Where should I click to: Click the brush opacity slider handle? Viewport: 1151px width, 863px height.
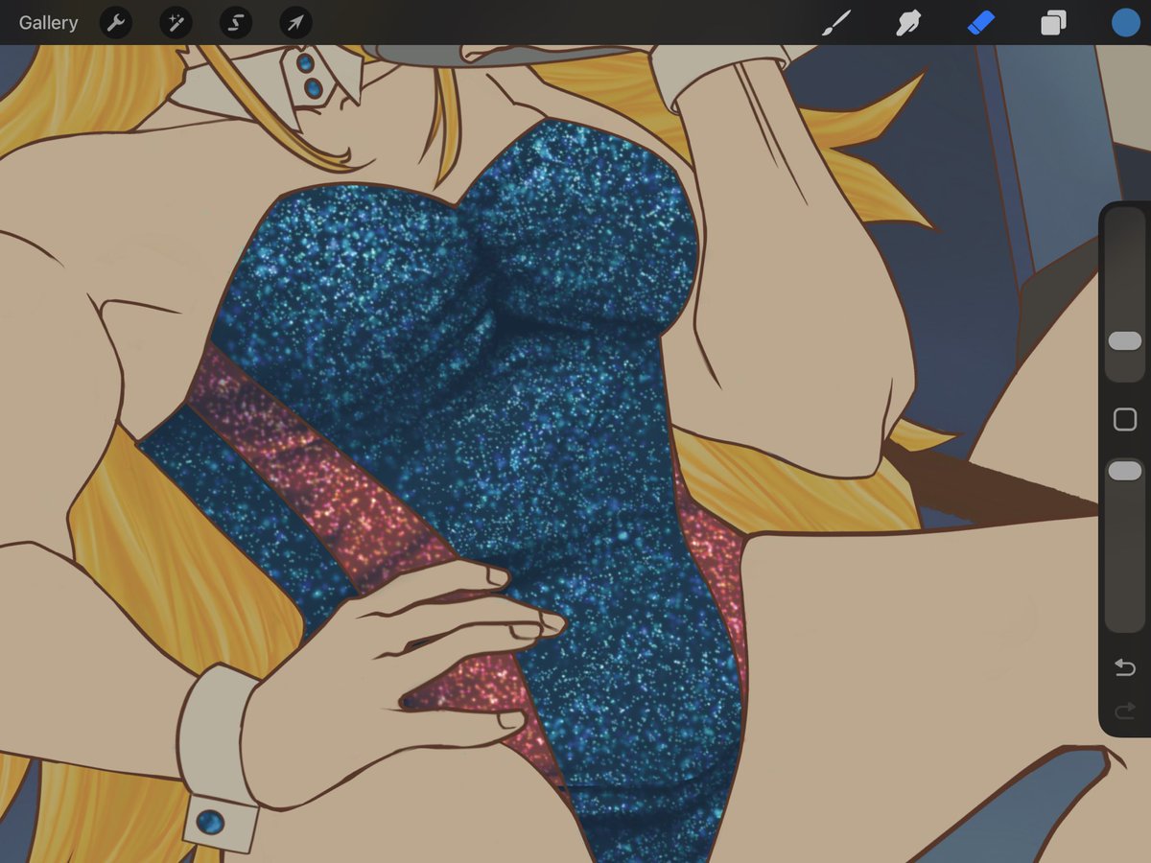tap(1125, 471)
